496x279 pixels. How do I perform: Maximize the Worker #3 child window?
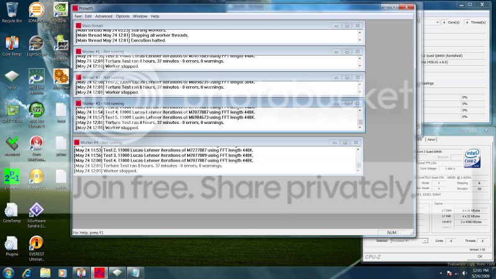click(x=347, y=104)
